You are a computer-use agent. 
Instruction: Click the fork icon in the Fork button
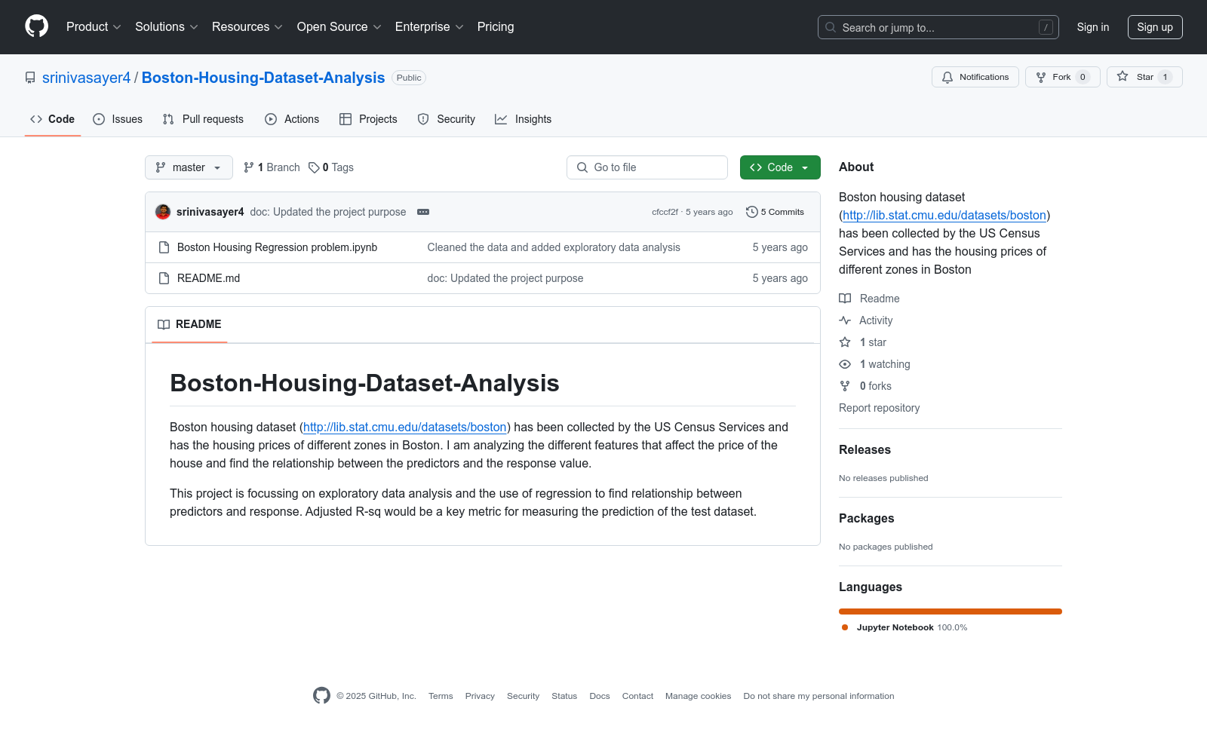(x=1041, y=77)
